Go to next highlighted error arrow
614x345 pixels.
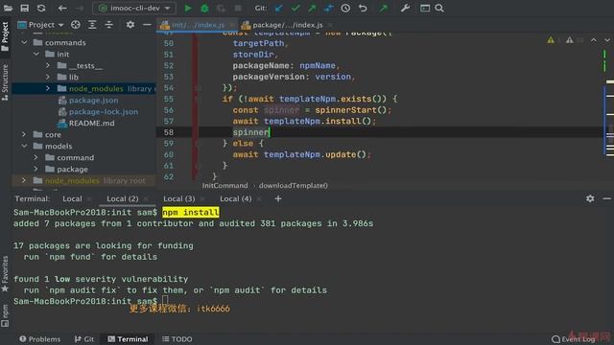pos(607,40)
